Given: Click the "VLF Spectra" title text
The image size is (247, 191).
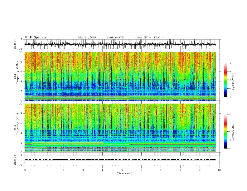Looking at the screenshot, I should (35, 37).
